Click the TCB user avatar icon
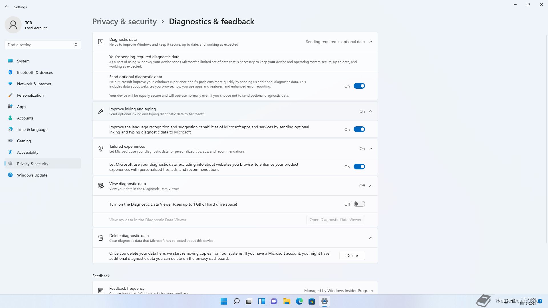This screenshot has width=548, height=308. pos(13,25)
